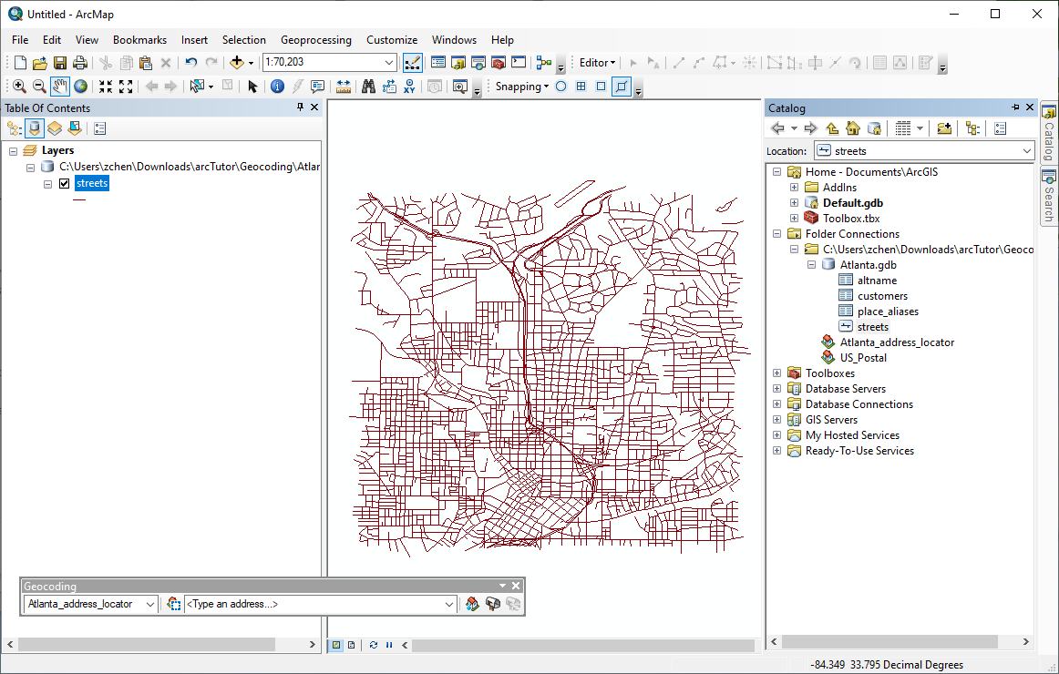The width and height of the screenshot is (1059, 674).
Task: Expand the Toolboxes catalog node
Action: pyautogui.click(x=776, y=373)
